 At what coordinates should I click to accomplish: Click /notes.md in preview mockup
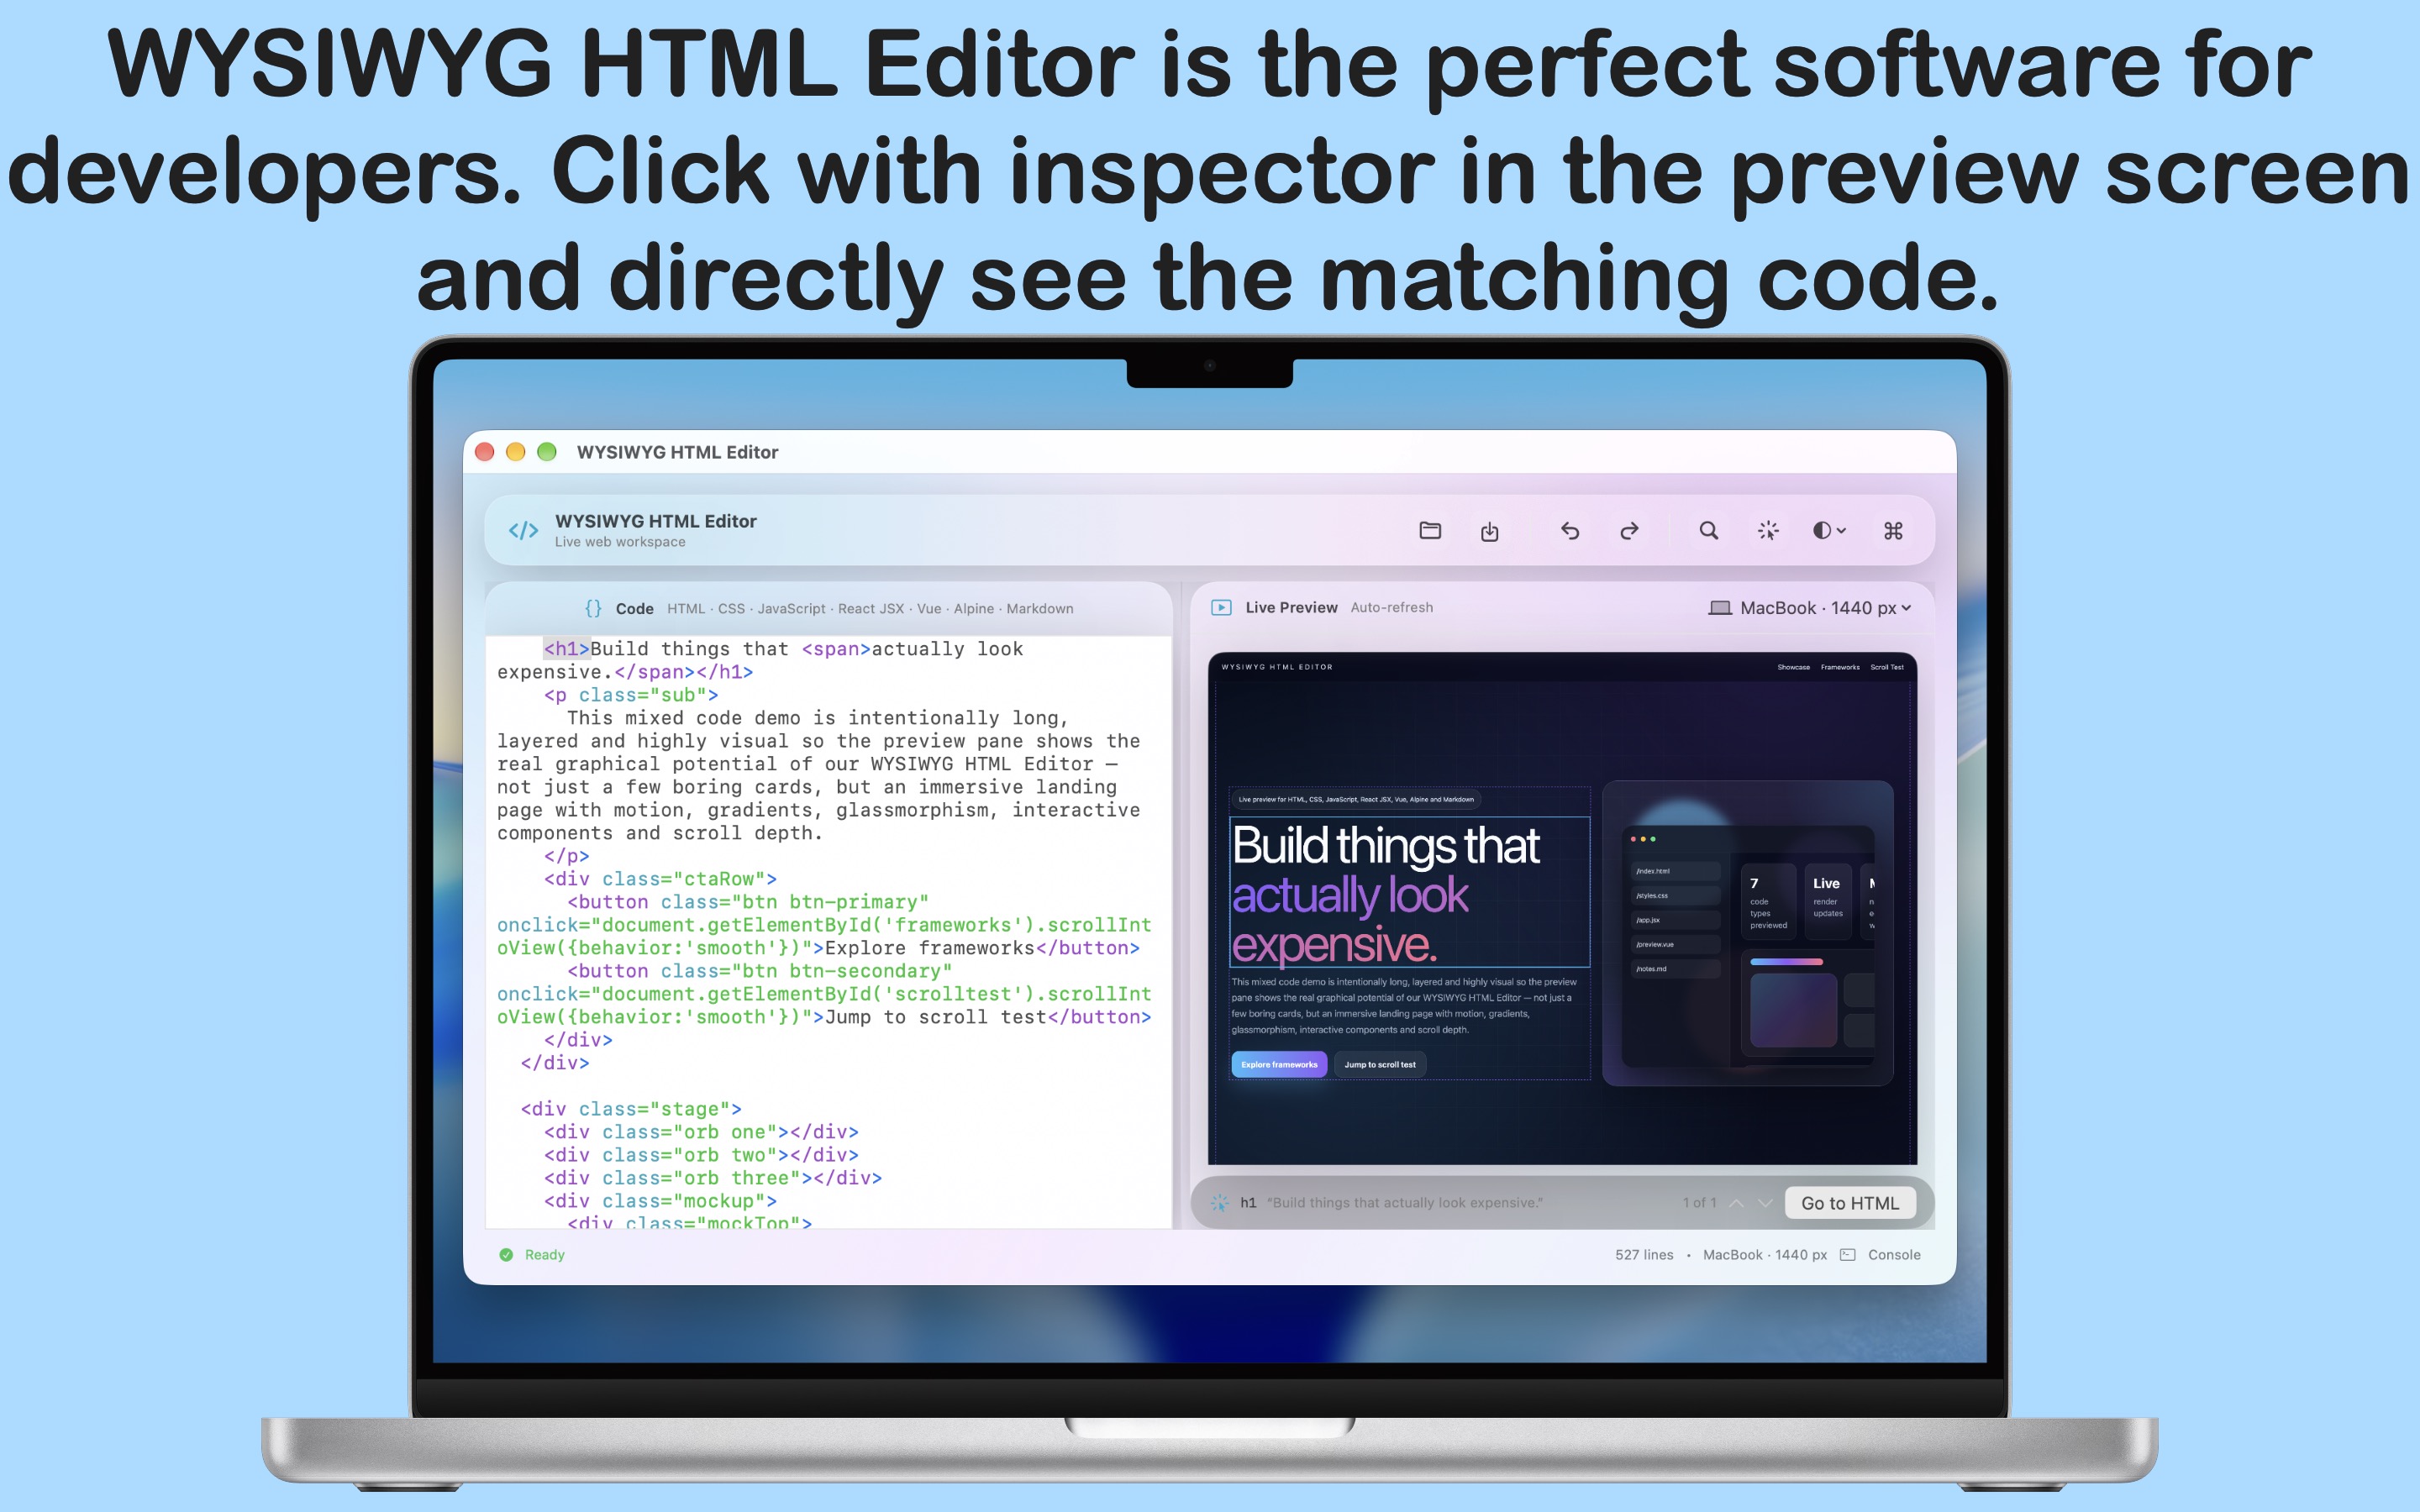(x=1675, y=969)
